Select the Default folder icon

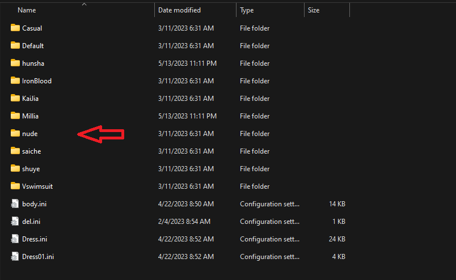(15, 45)
